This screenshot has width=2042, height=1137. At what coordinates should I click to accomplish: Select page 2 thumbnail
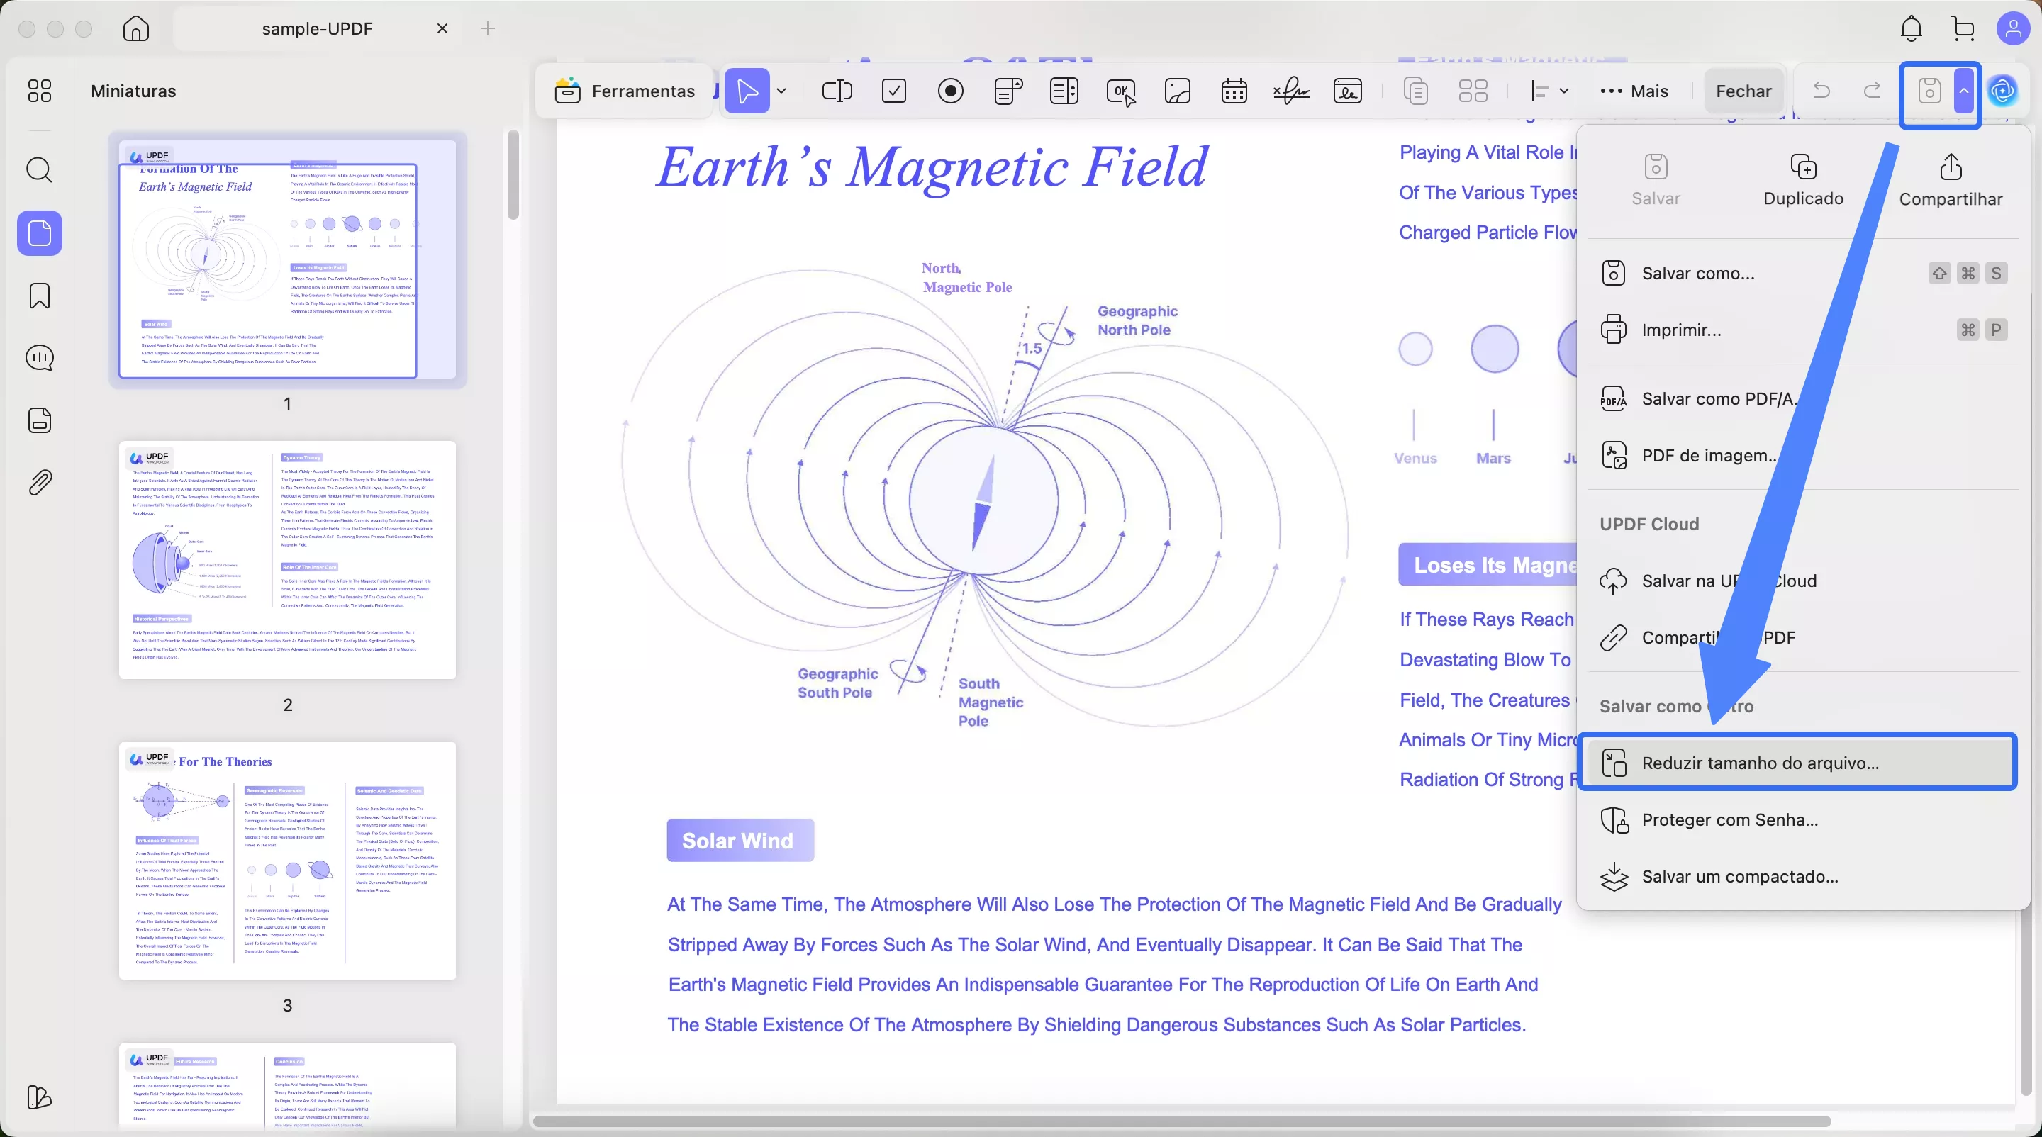[x=287, y=559]
